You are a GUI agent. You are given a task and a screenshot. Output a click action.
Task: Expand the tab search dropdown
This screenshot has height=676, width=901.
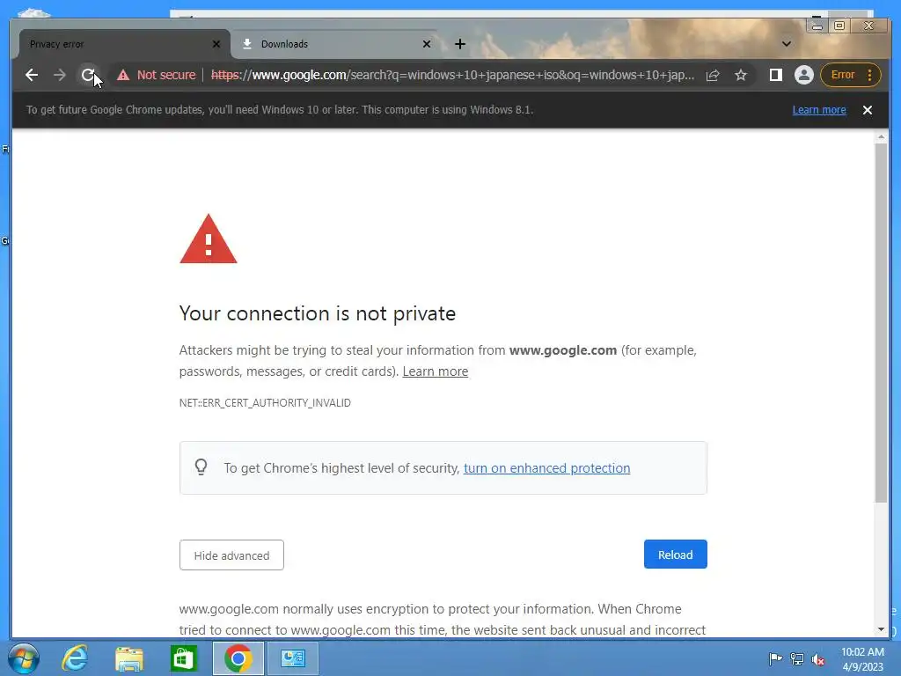[x=787, y=44]
